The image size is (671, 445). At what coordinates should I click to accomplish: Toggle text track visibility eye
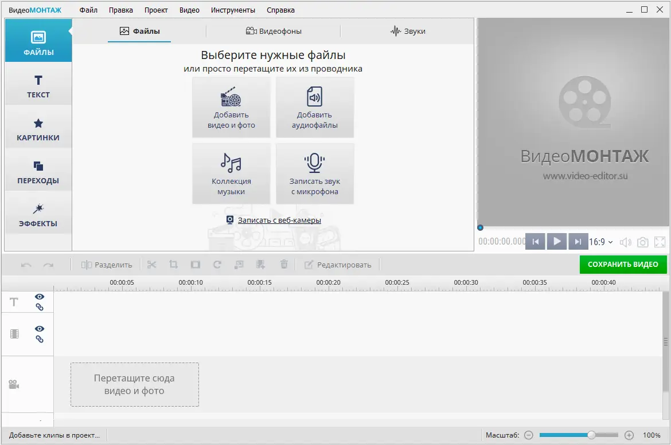pyautogui.click(x=40, y=297)
